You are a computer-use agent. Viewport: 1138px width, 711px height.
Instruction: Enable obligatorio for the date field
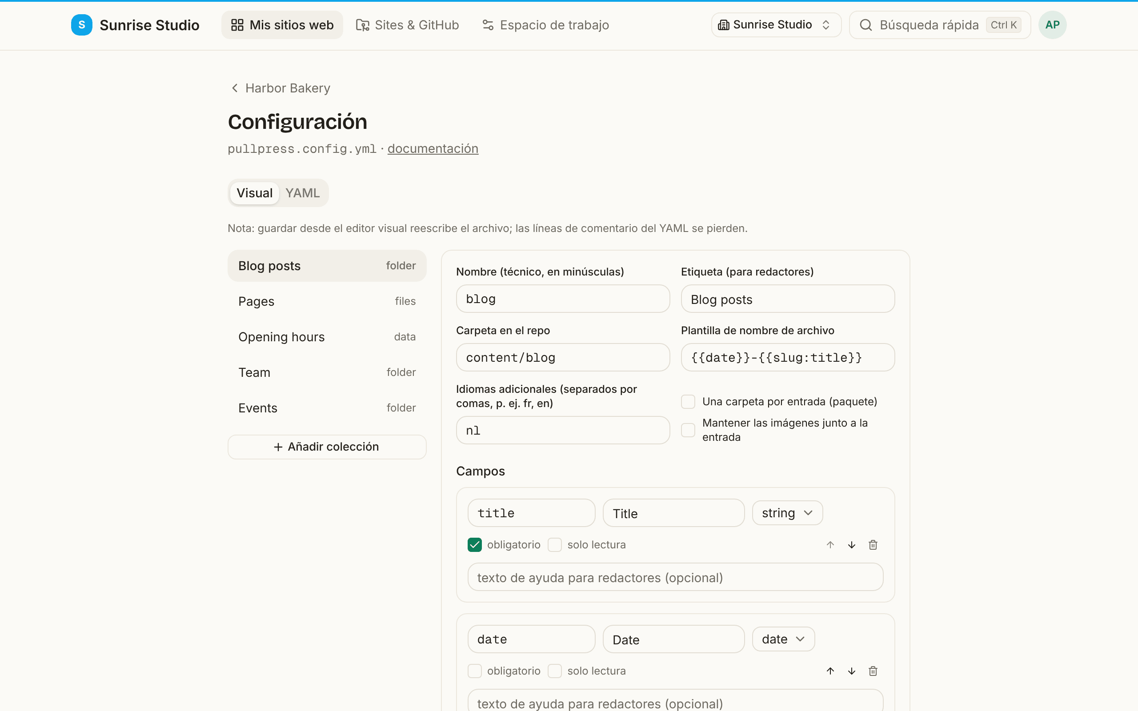474,671
